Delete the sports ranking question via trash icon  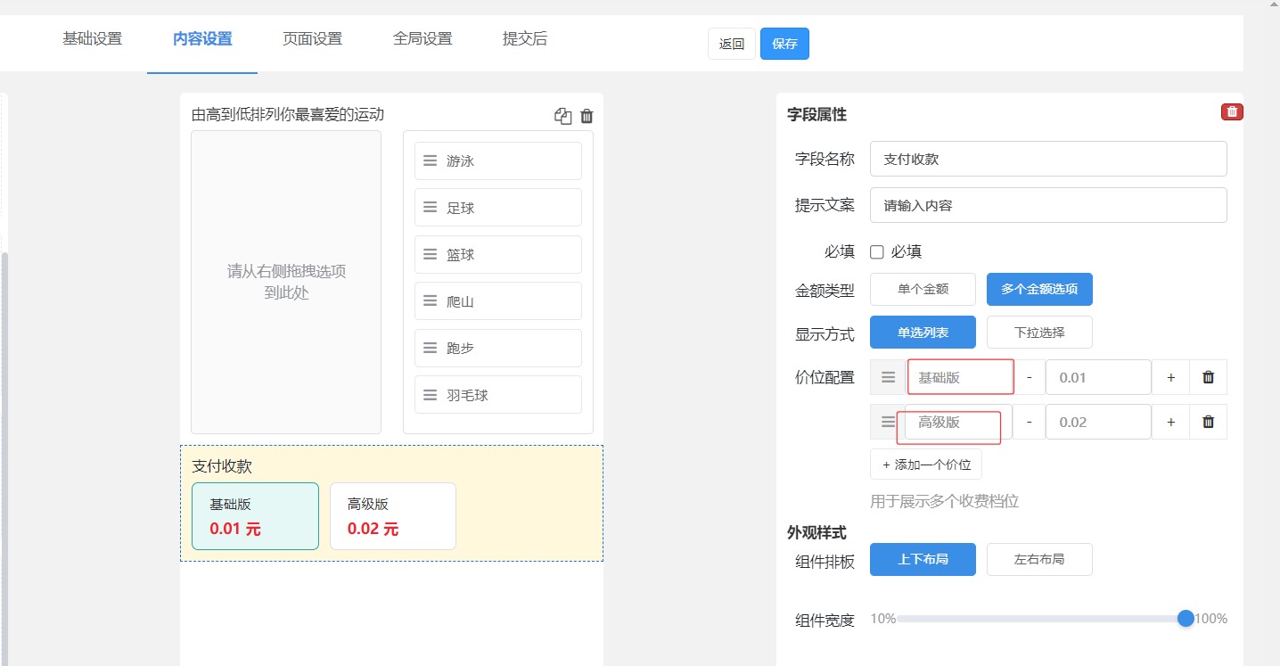coord(587,117)
